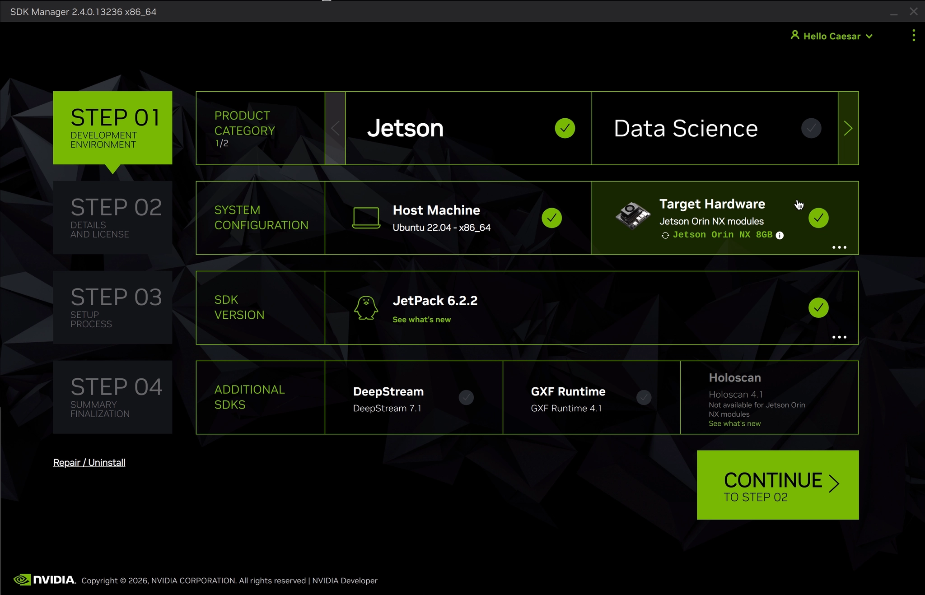Click the DeepStream additional SDK card title
This screenshot has width=925, height=595.
coord(388,391)
